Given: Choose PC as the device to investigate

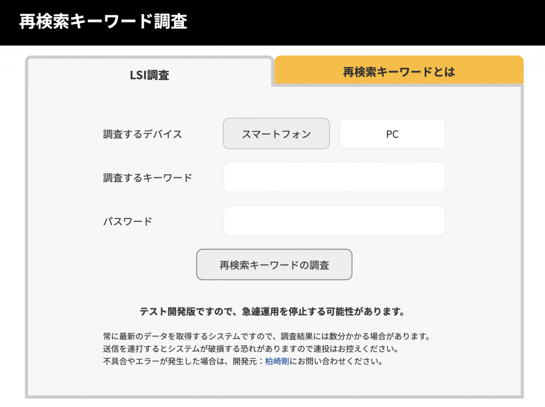Looking at the screenshot, I should (392, 134).
